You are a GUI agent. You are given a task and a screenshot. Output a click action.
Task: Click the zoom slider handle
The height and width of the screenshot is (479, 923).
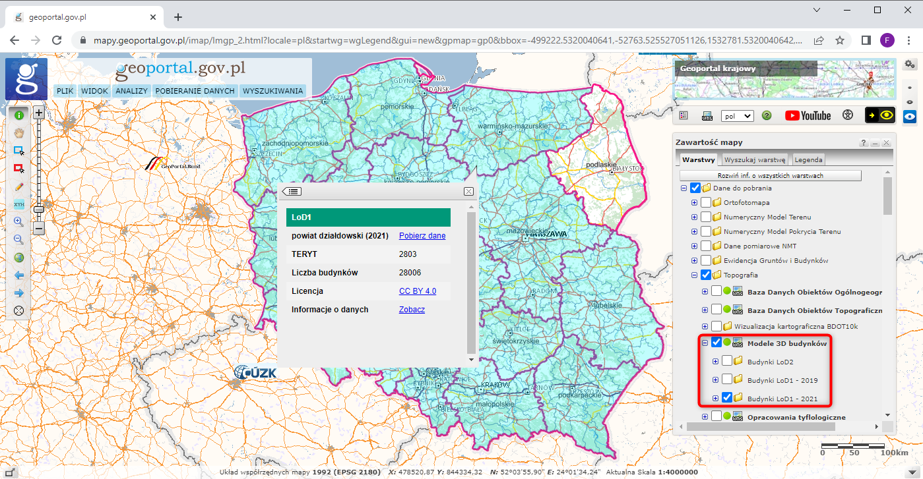coord(39,209)
